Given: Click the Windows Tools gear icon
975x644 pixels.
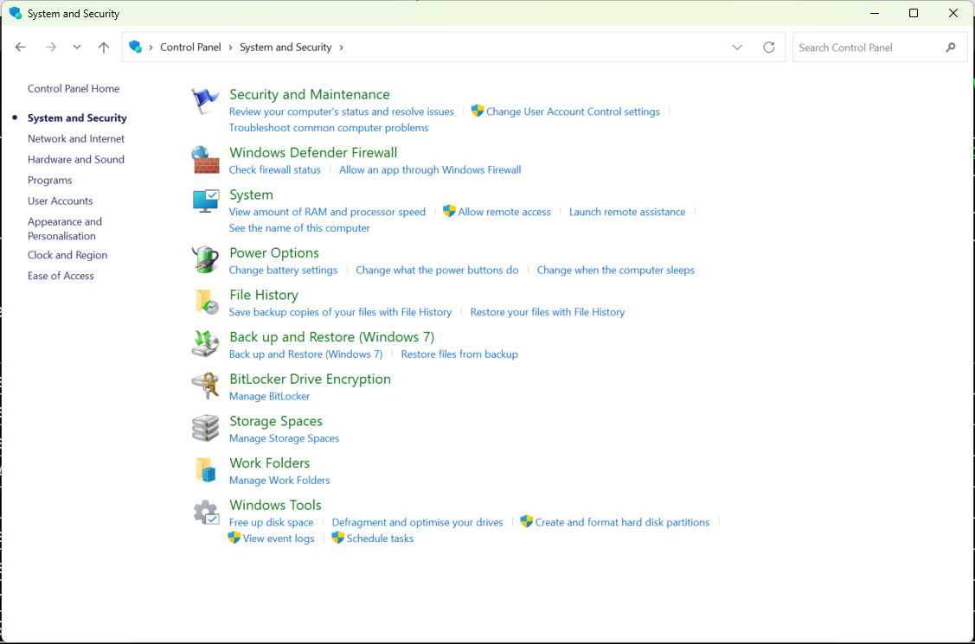Looking at the screenshot, I should (205, 513).
